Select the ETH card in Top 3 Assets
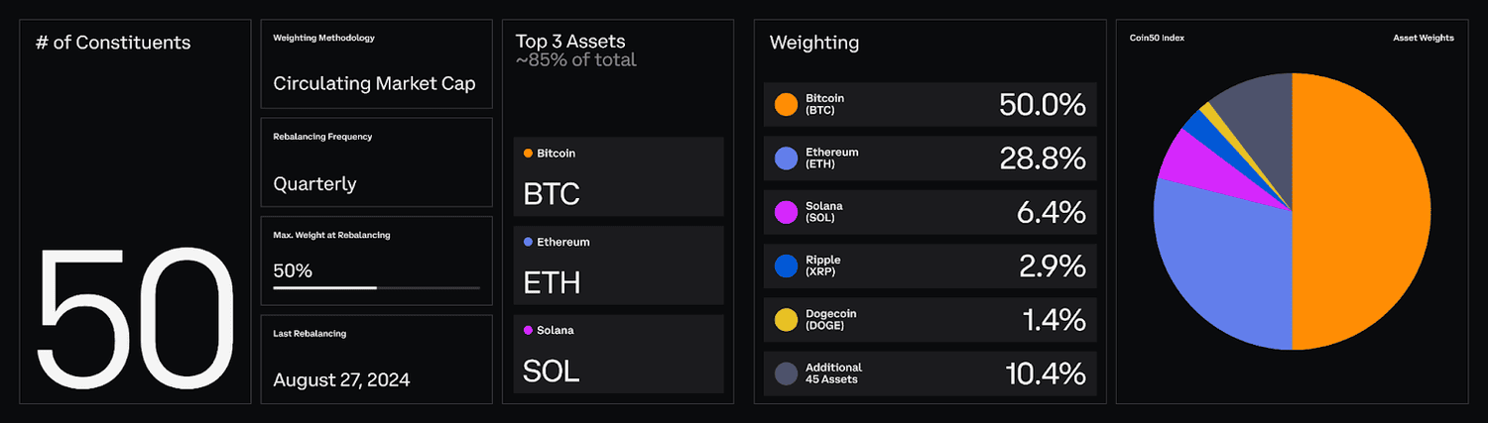Screen dimensions: 1488x423 point(619,264)
